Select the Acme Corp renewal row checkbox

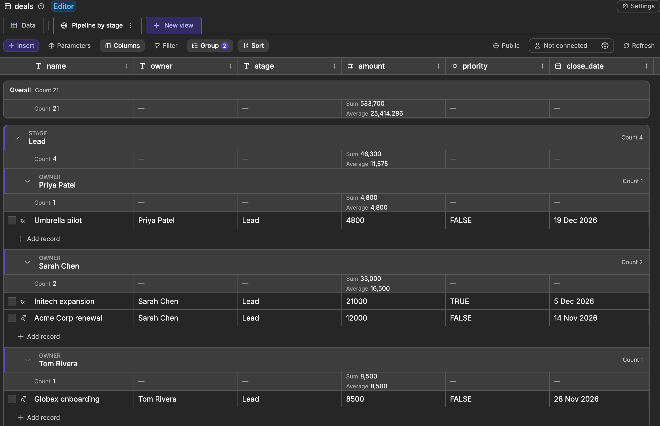tap(12, 318)
